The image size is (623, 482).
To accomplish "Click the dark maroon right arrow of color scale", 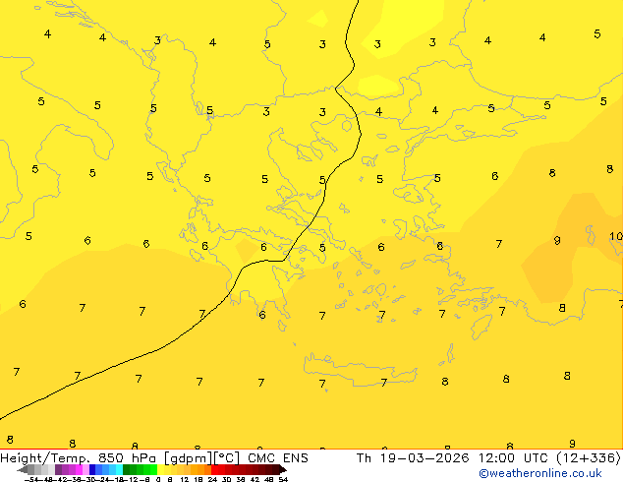I will pos(282,470).
